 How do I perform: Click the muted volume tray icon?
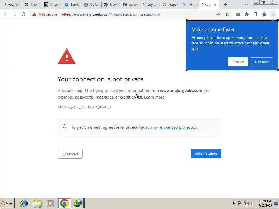253,203
